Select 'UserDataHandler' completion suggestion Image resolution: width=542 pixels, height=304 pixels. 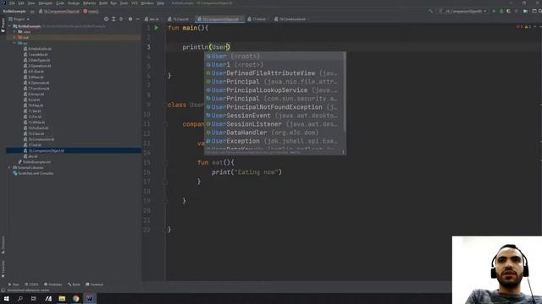(x=274, y=133)
